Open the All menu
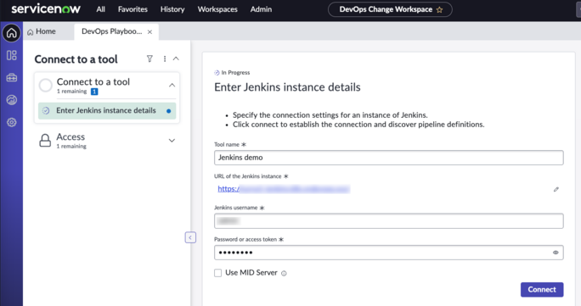 (x=101, y=9)
